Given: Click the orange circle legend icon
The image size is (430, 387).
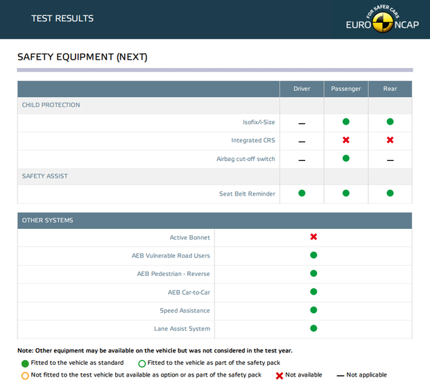Looking at the screenshot, I should [x=25, y=375].
